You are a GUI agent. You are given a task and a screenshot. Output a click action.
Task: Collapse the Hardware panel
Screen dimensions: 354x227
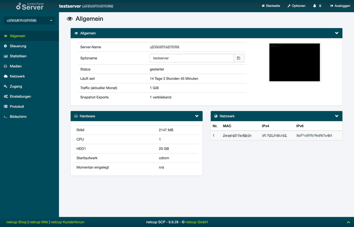tap(197, 116)
